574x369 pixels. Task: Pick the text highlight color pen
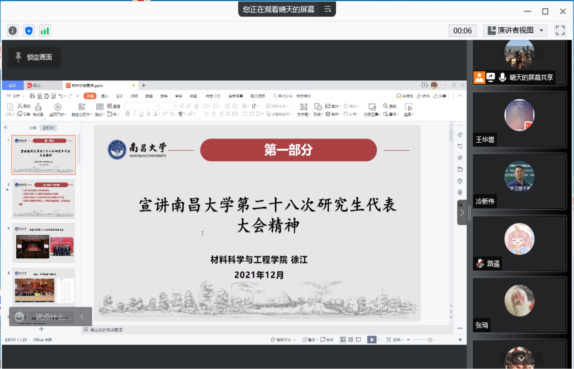click(x=191, y=114)
